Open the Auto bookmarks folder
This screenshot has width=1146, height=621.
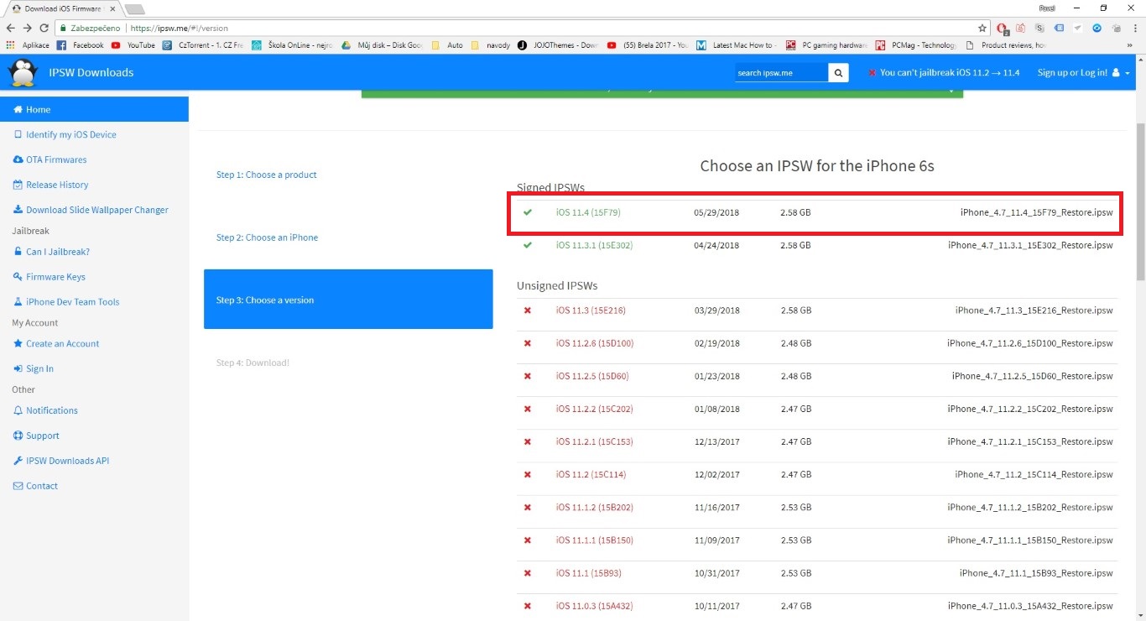point(447,45)
